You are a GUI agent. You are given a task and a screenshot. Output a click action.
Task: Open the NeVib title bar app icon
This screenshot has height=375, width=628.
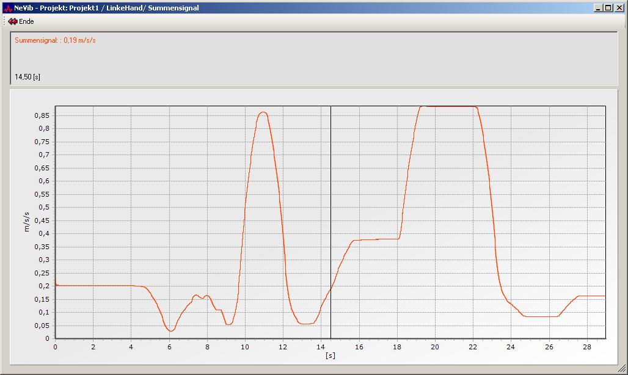click(x=7, y=8)
